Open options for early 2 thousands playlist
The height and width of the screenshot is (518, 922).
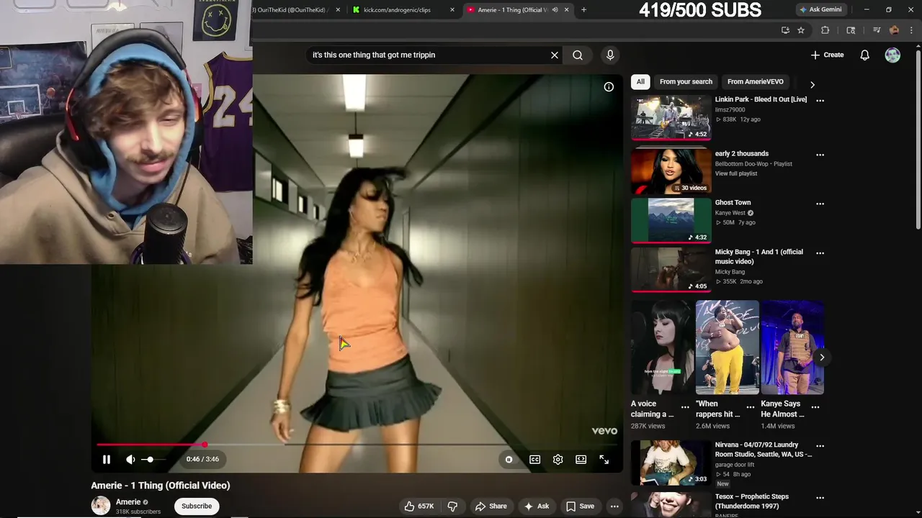820,155
